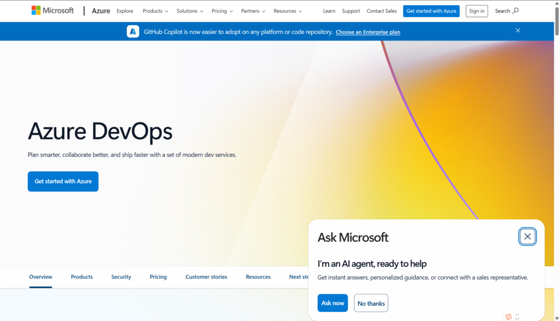
Task: Click the scrollbar up arrow
Action: click(x=557, y=3)
